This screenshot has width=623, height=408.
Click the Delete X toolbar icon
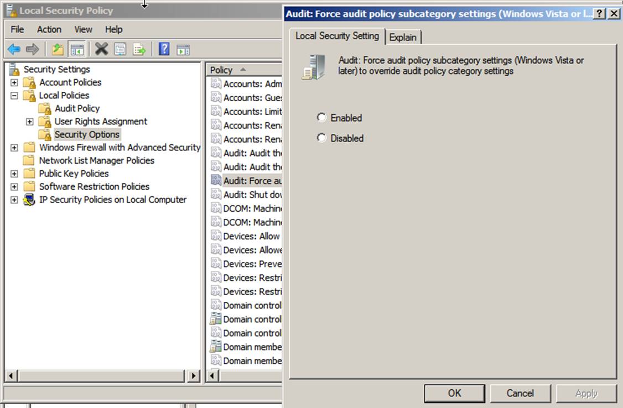101,49
